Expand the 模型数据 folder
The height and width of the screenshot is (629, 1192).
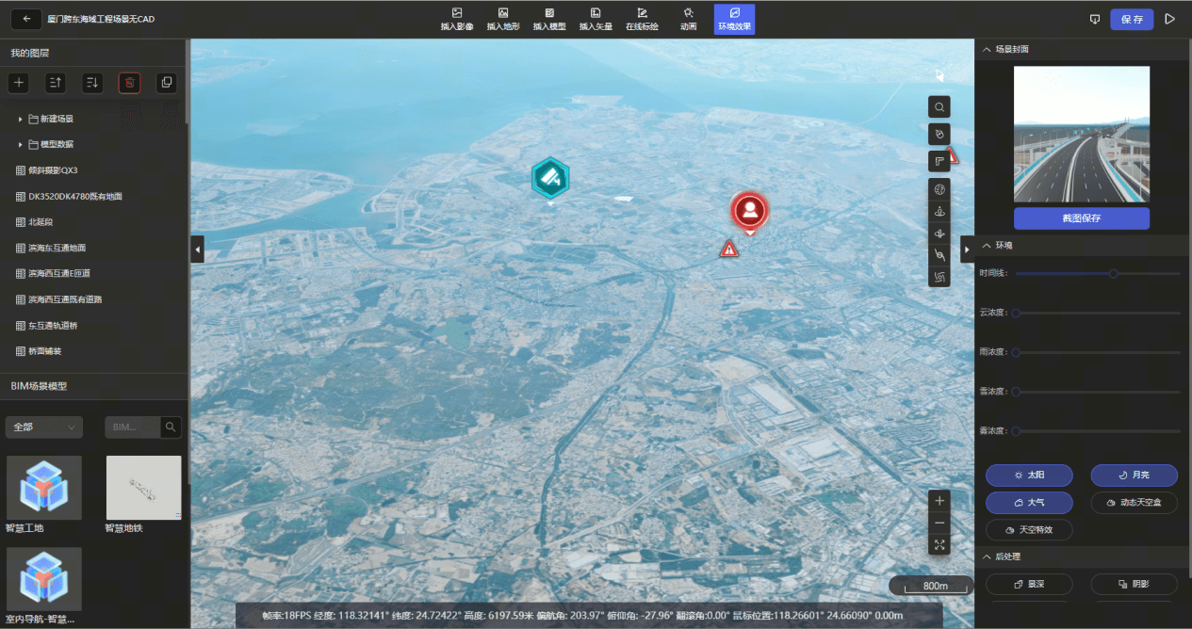coord(21,145)
